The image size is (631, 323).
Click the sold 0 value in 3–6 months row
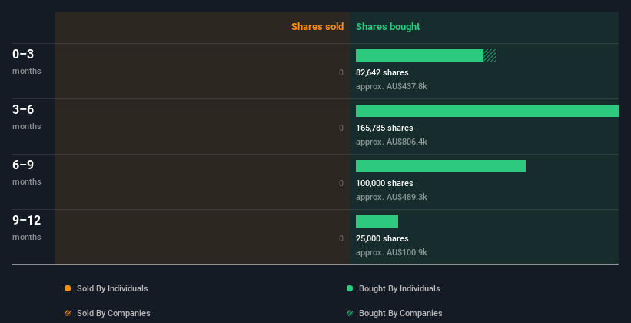click(341, 128)
